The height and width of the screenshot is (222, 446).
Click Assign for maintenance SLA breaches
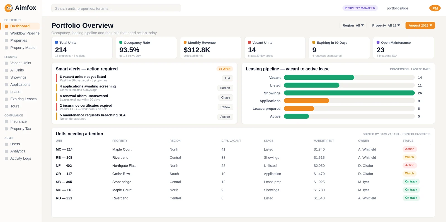click(225, 117)
